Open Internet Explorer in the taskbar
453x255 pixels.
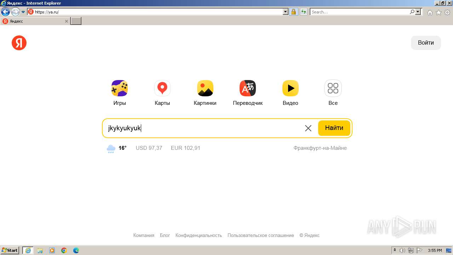[28, 250]
